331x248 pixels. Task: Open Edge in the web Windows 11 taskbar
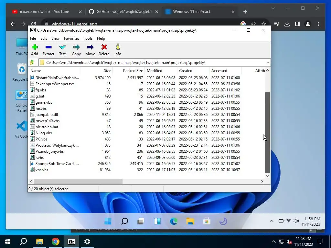174,221
